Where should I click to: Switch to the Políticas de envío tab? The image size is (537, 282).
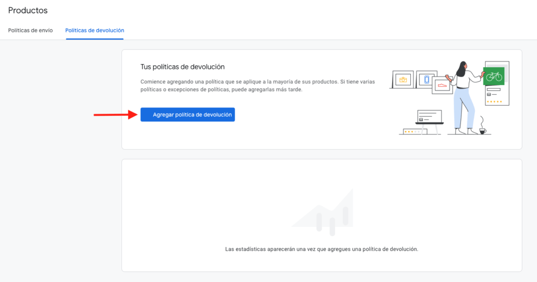(30, 30)
